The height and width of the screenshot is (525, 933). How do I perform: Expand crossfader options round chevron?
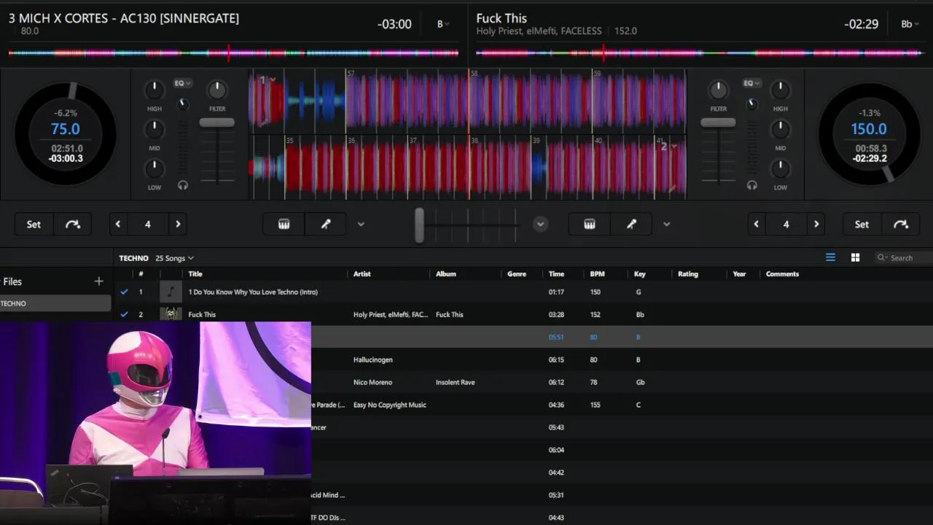[540, 224]
